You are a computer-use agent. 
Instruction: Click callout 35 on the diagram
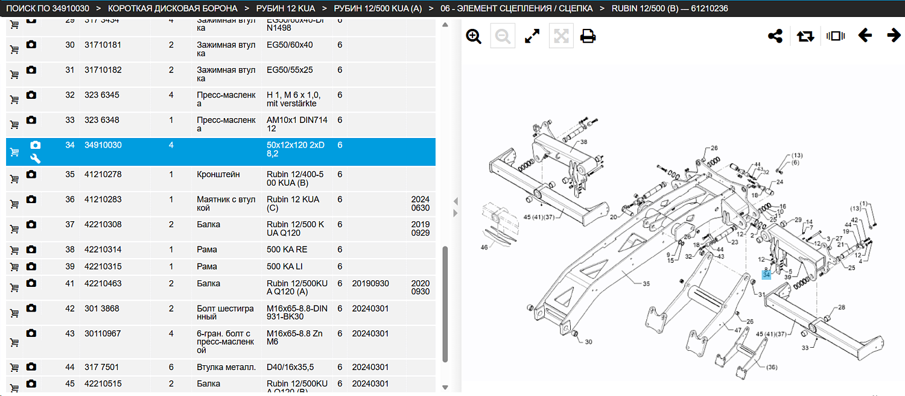point(646,283)
